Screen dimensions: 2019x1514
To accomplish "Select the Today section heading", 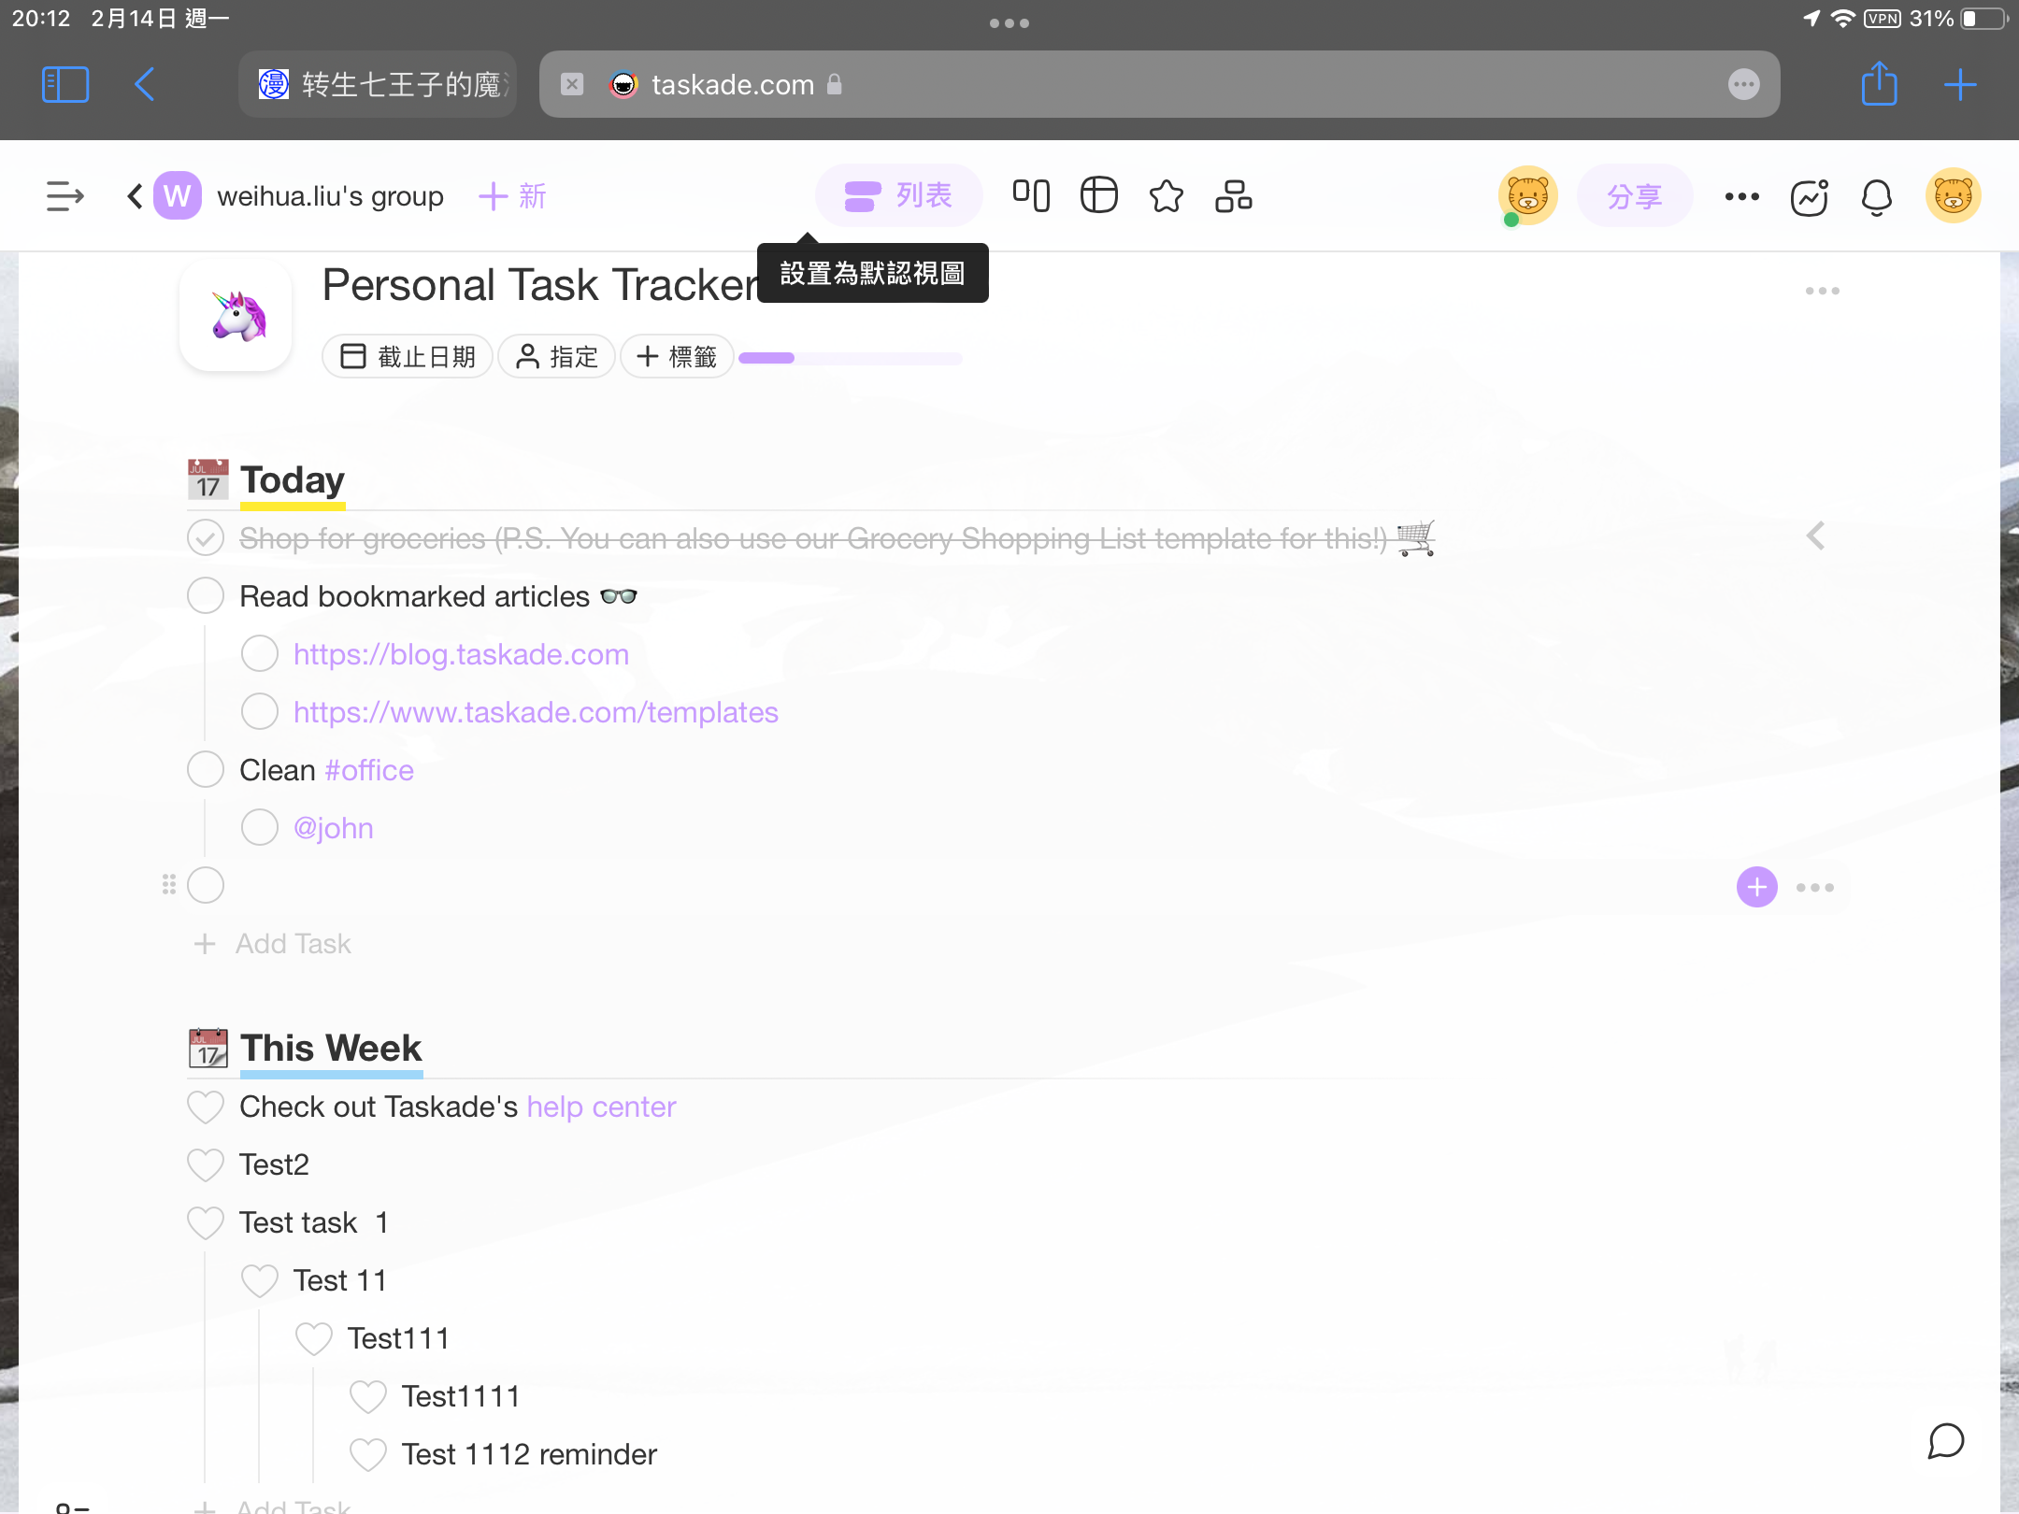I will click(x=293, y=479).
